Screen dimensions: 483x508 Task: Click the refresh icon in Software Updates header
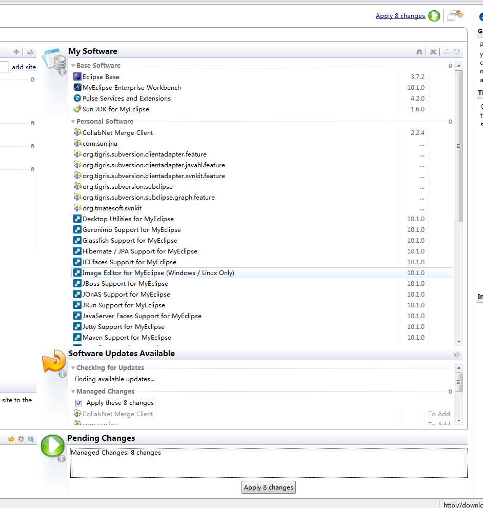coord(457,354)
